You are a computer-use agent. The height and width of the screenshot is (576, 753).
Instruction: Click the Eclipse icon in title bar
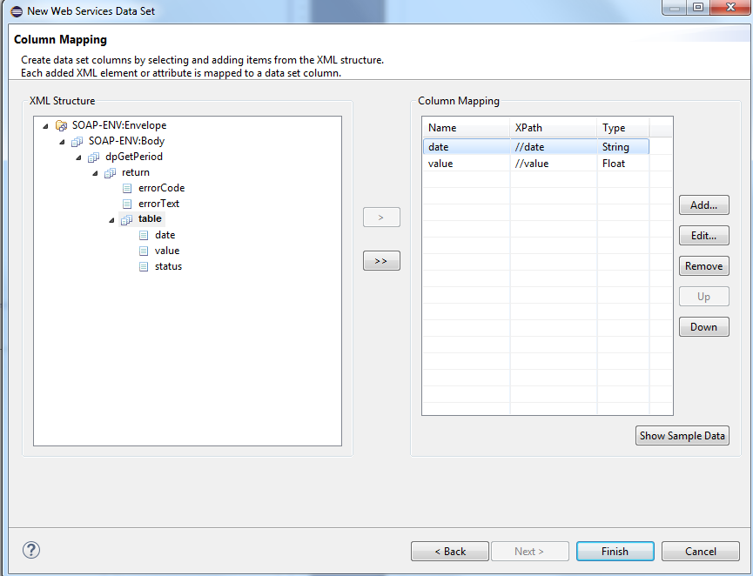pyautogui.click(x=17, y=11)
